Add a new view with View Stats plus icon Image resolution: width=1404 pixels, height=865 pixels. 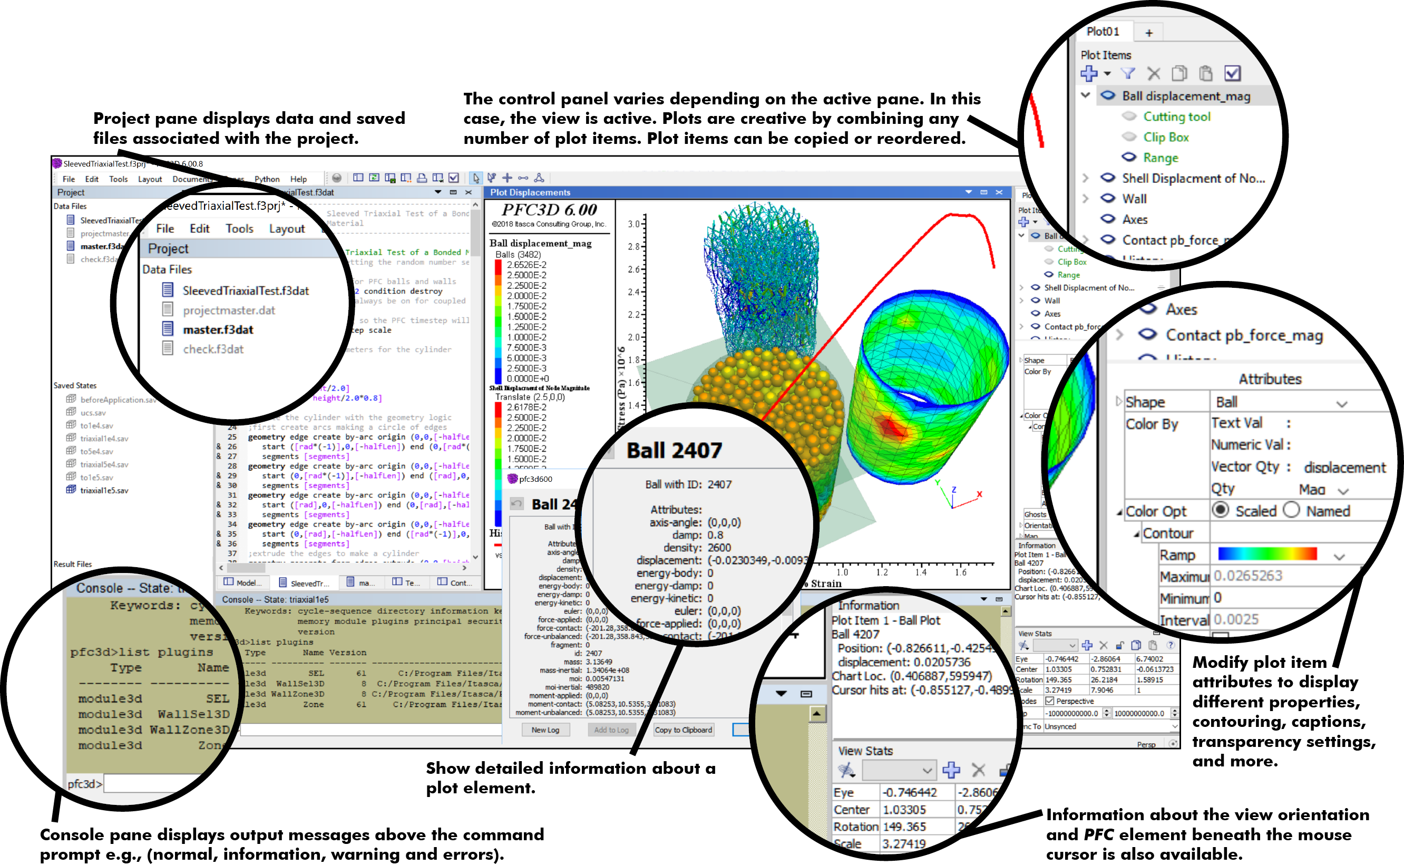point(1087,645)
